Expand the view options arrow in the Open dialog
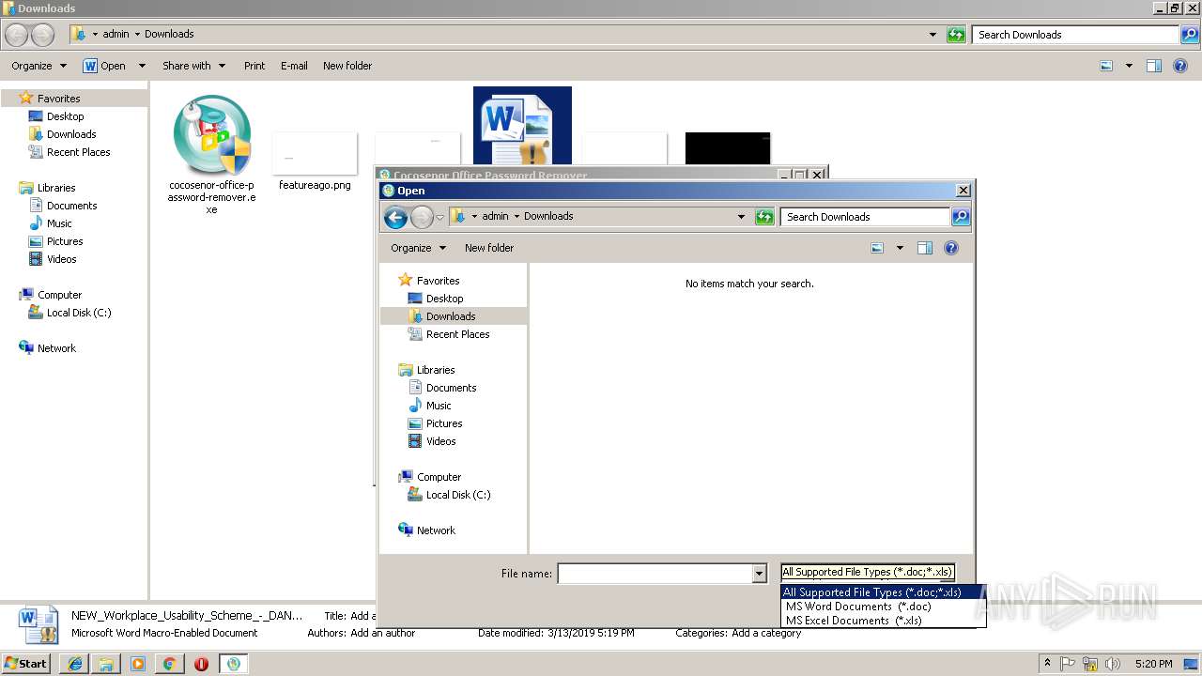Screen dimensions: 1202x676 (900, 248)
